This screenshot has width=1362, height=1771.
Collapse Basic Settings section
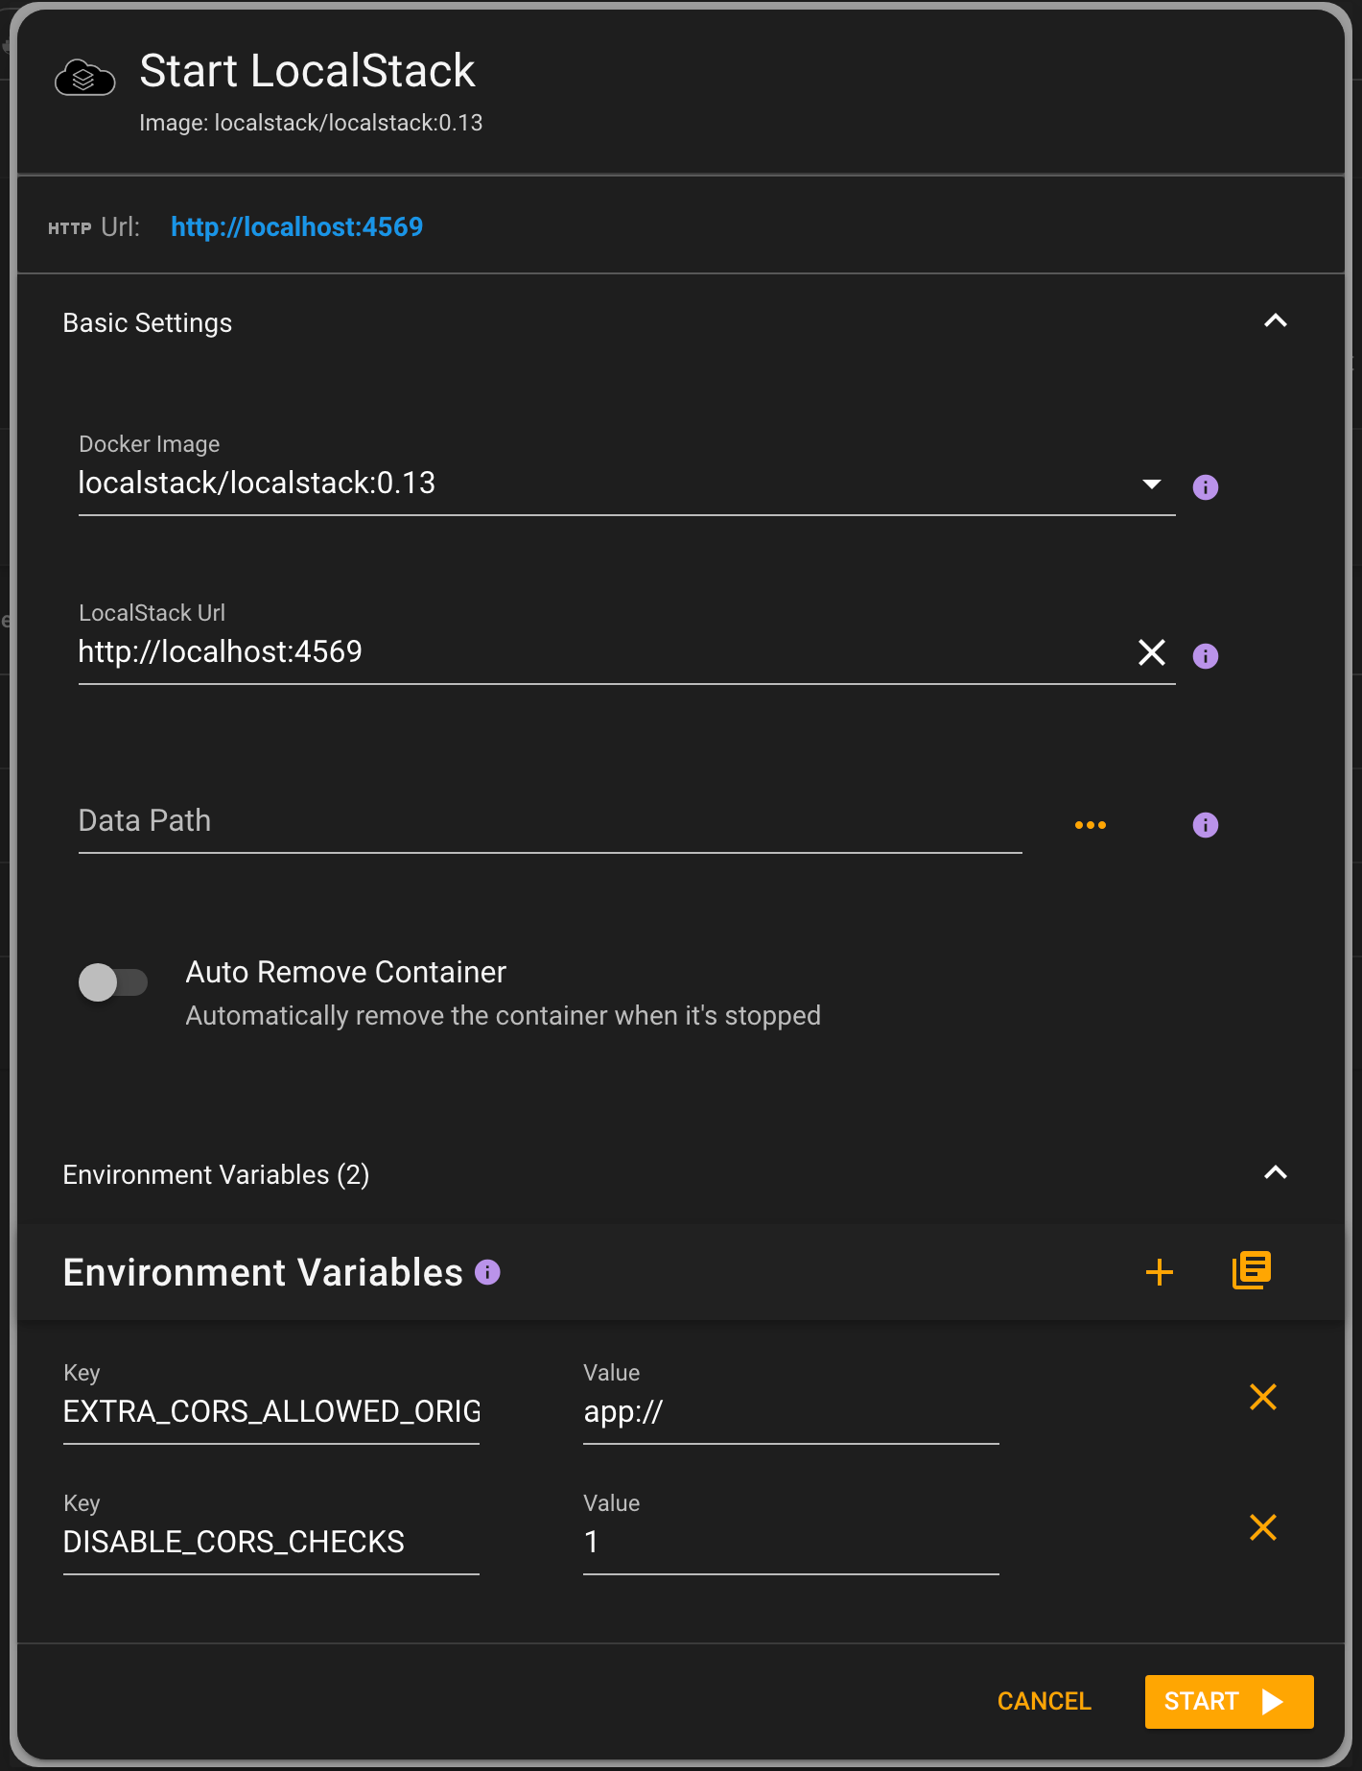tap(1275, 321)
